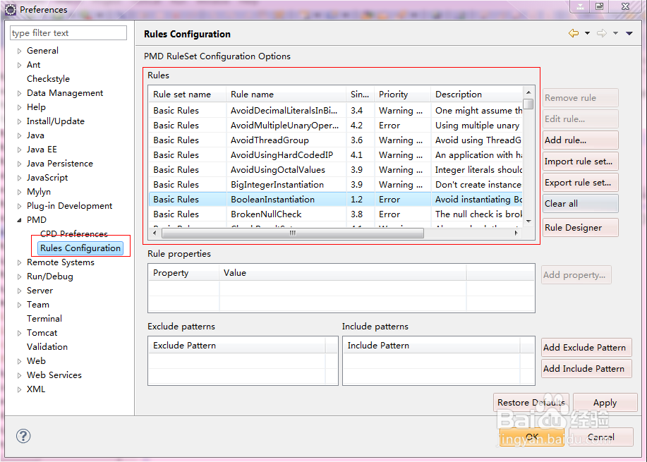Open the Validation preferences page

[x=47, y=347]
